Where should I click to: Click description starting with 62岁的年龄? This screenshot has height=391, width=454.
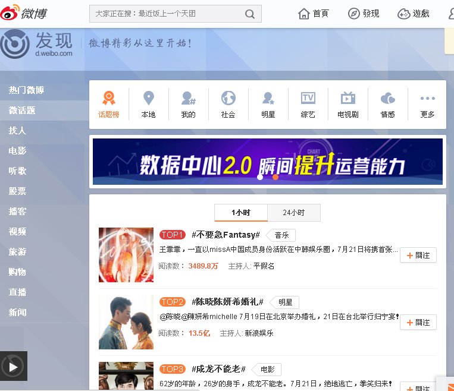275,383
